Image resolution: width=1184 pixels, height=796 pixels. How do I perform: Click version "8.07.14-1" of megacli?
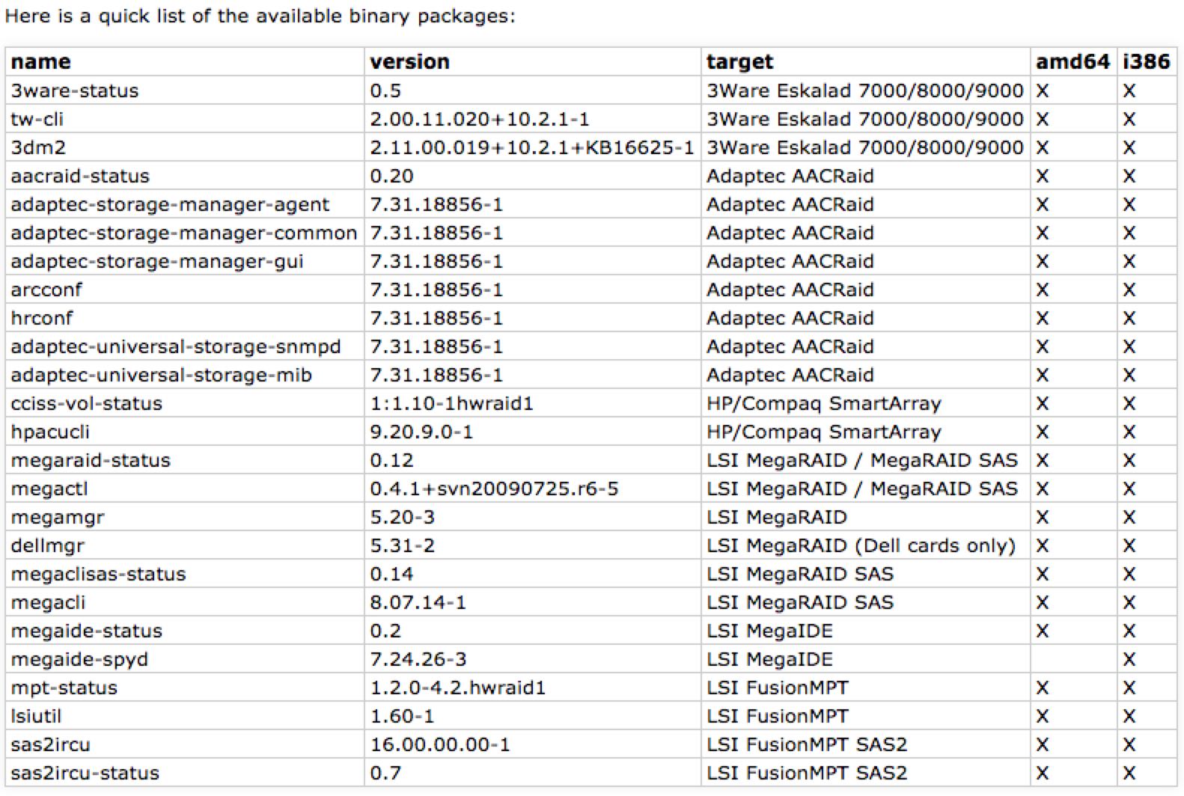click(418, 602)
